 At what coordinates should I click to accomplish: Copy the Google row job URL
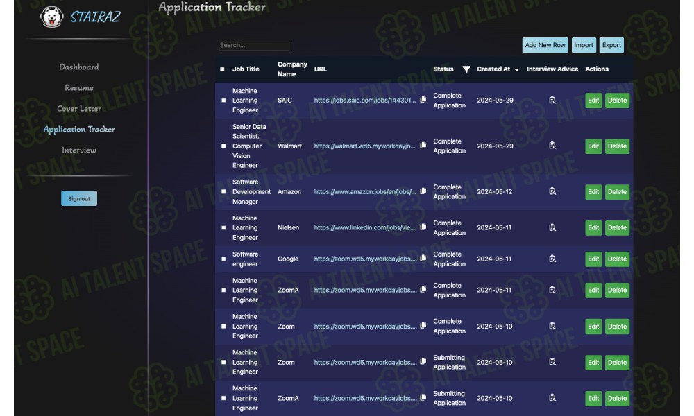[x=423, y=258]
